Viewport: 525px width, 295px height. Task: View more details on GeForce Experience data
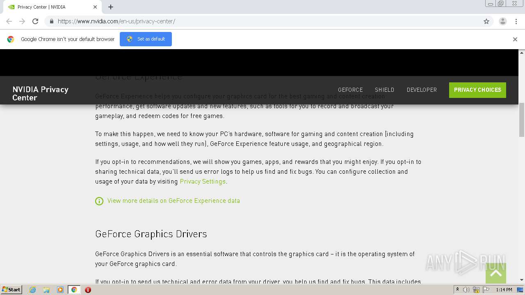[x=173, y=201]
